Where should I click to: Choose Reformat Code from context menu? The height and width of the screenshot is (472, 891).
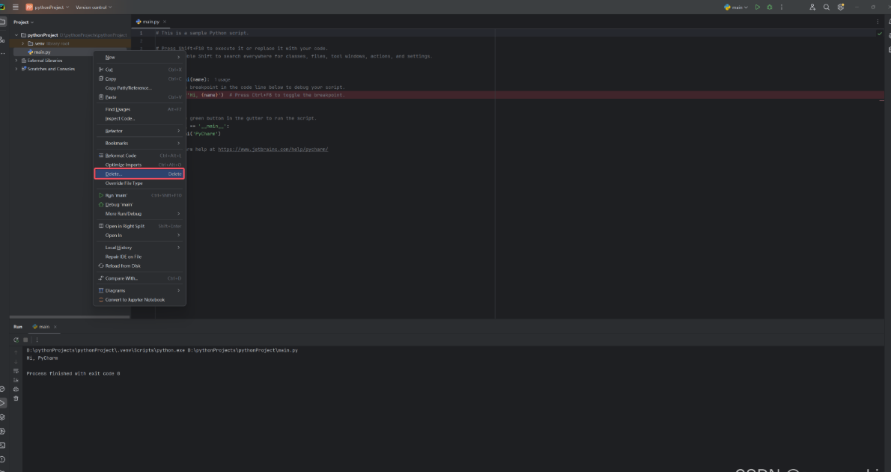pos(121,156)
